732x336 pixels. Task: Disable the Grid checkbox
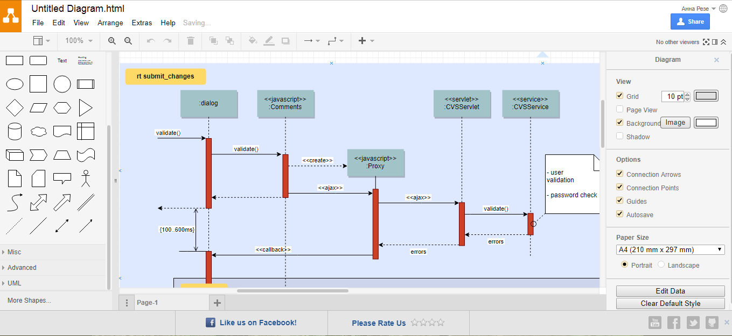click(x=620, y=96)
